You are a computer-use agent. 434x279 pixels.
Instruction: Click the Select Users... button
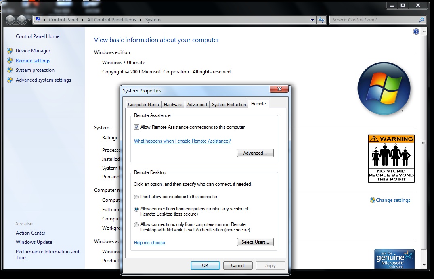pos(255,242)
